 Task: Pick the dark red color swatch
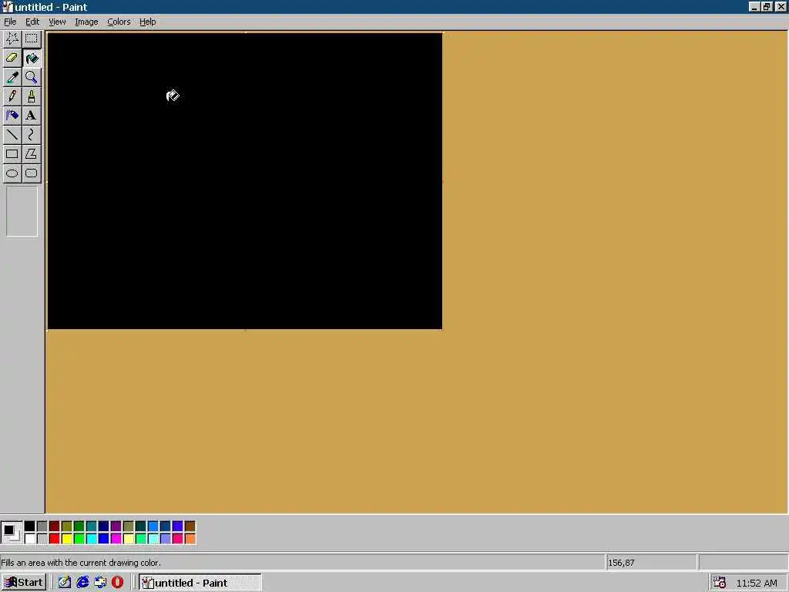pos(55,526)
